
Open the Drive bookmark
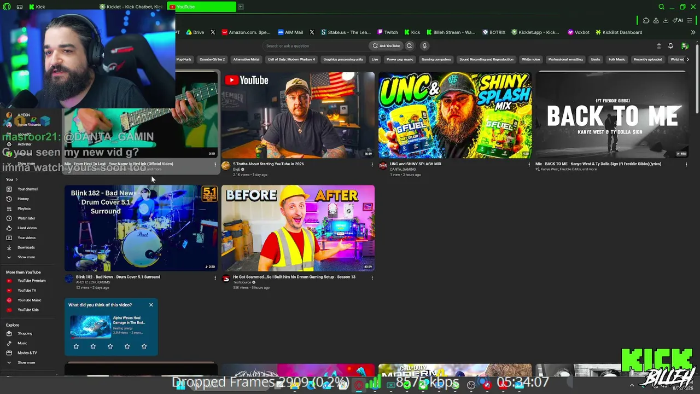pyautogui.click(x=195, y=32)
